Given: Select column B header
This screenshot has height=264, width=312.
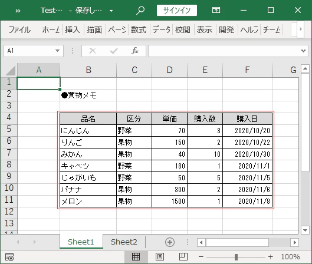Looking at the screenshot, I should coord(88,70).
